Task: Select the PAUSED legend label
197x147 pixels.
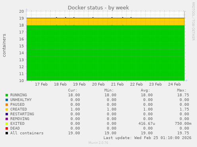Action: [17, 105]
